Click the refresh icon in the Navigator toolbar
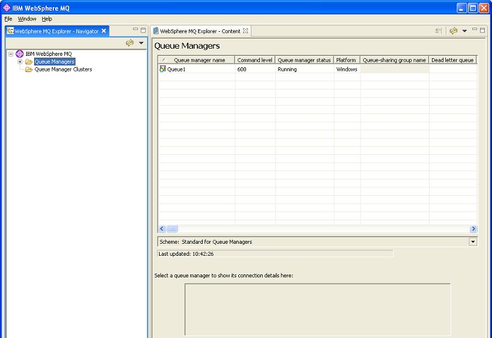This screenshot has height=338, width=492. (x=130, y=43)
